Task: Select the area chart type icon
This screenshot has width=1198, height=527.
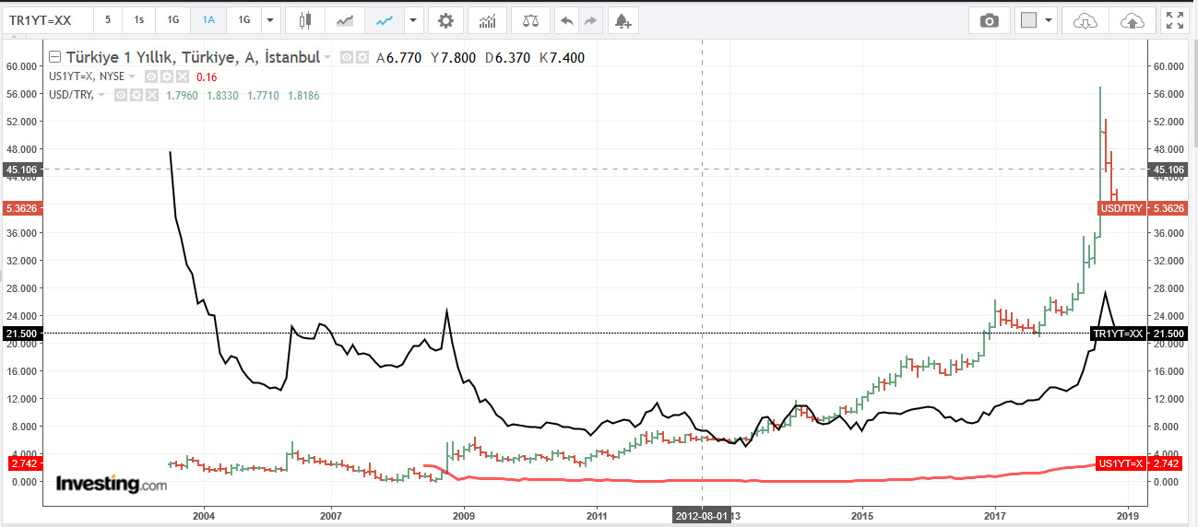Action: [345, 20]
